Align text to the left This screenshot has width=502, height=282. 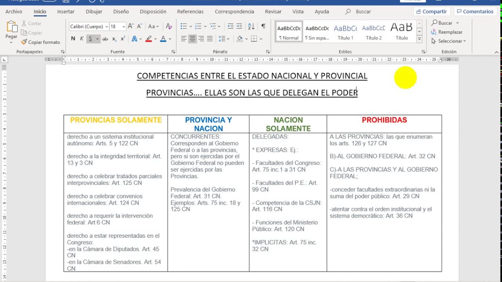point(184,39)
